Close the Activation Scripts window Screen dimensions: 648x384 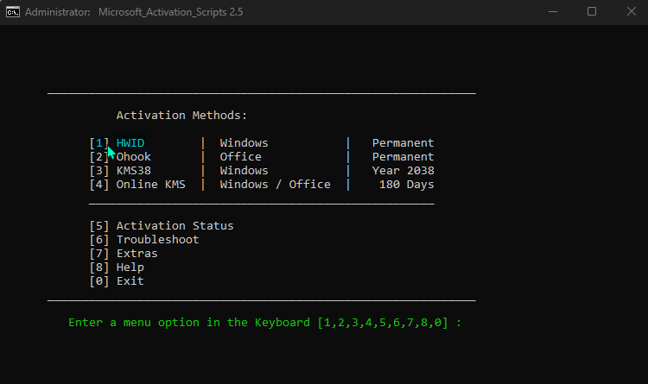pos(631,11)
